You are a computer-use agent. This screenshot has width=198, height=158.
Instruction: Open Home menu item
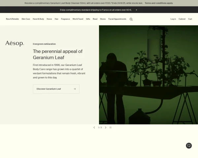click(x=49, y=19)
